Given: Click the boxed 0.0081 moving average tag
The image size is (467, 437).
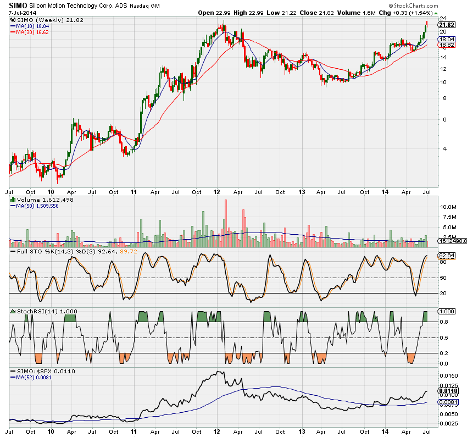Looking at the screenshot, I should pos(448,402).
